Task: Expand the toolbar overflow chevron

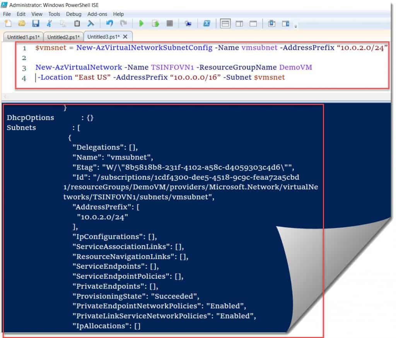Action: coord(295,24)
